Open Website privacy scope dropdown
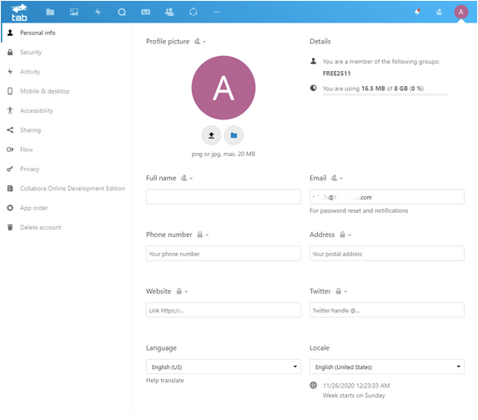The height and width of the screenshot is (420, 478). pos(182,291)
